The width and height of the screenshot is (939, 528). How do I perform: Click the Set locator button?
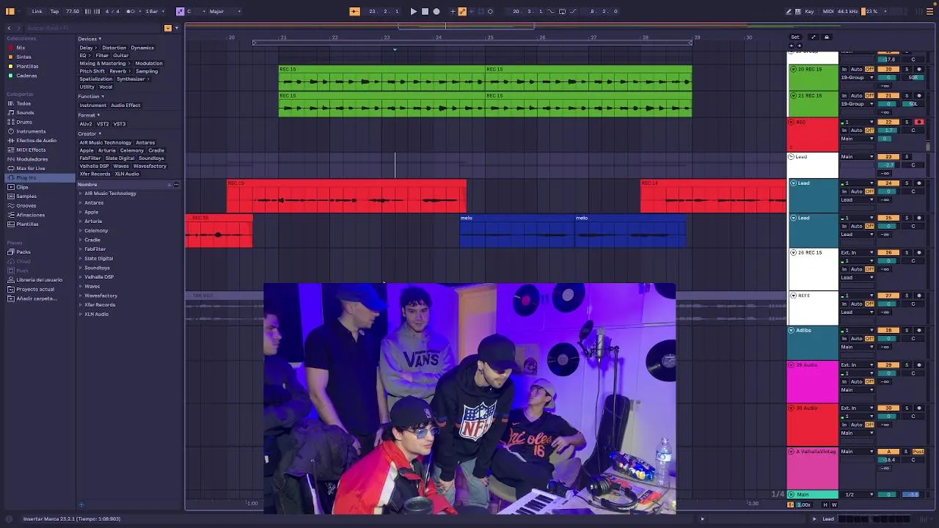[x=795, y=37]
